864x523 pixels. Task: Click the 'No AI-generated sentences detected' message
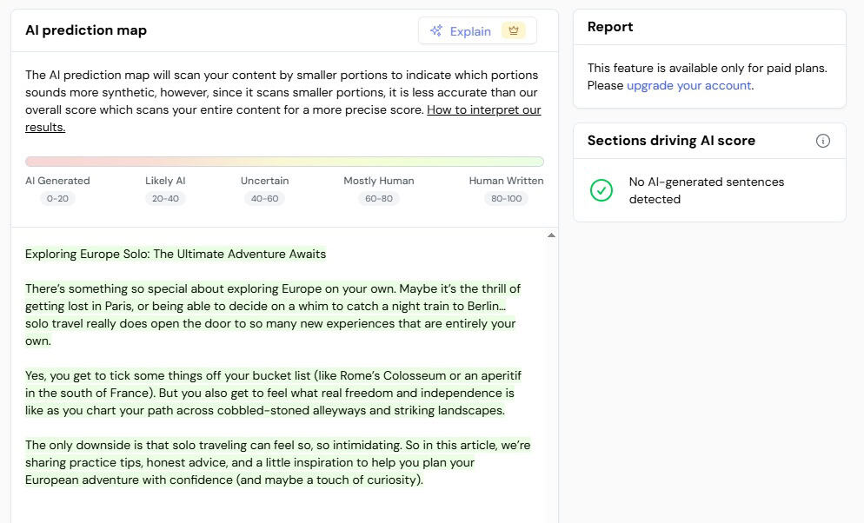[x=706, y=190]
